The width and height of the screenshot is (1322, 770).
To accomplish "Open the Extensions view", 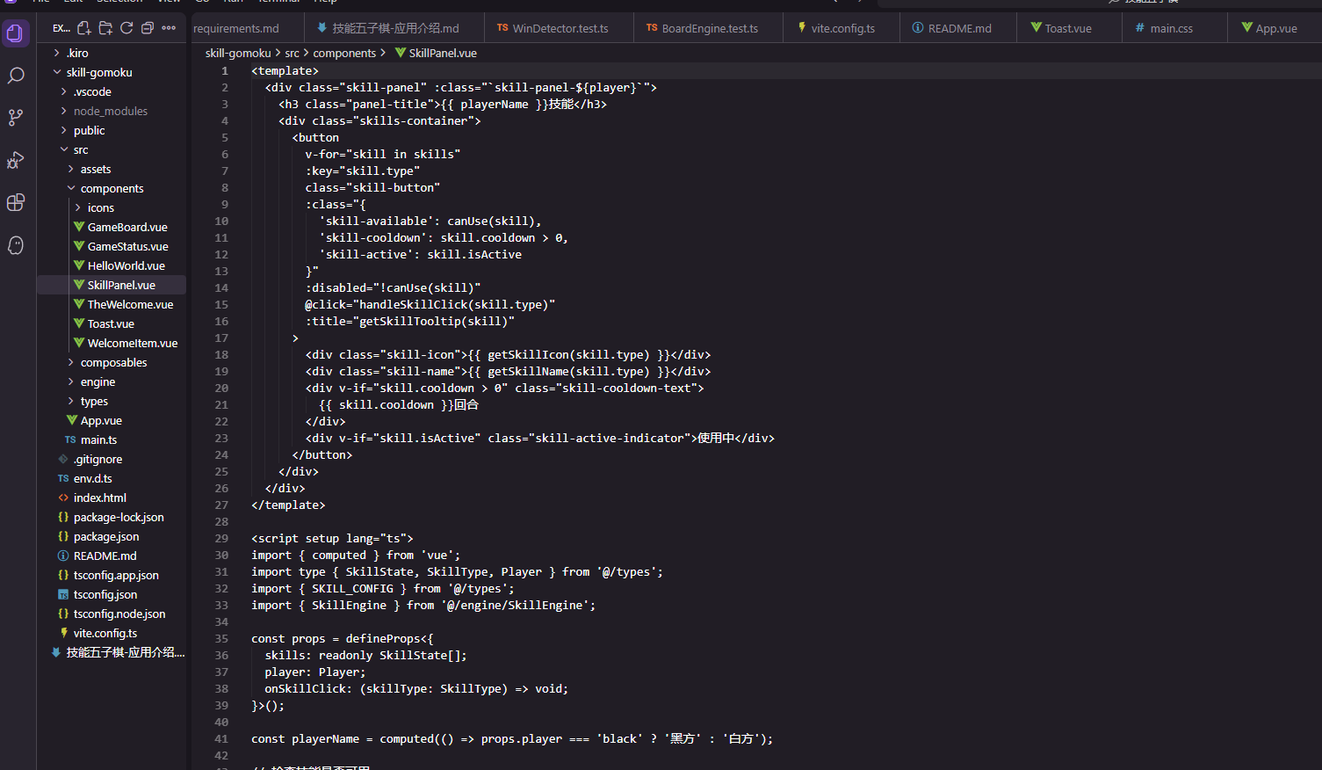I will (15, 202).
